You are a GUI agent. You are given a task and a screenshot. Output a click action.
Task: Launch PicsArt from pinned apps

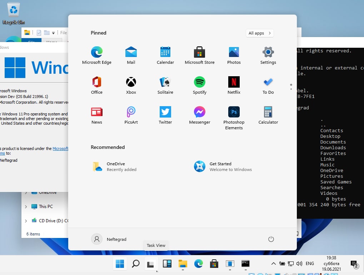(x=131, y=115)
